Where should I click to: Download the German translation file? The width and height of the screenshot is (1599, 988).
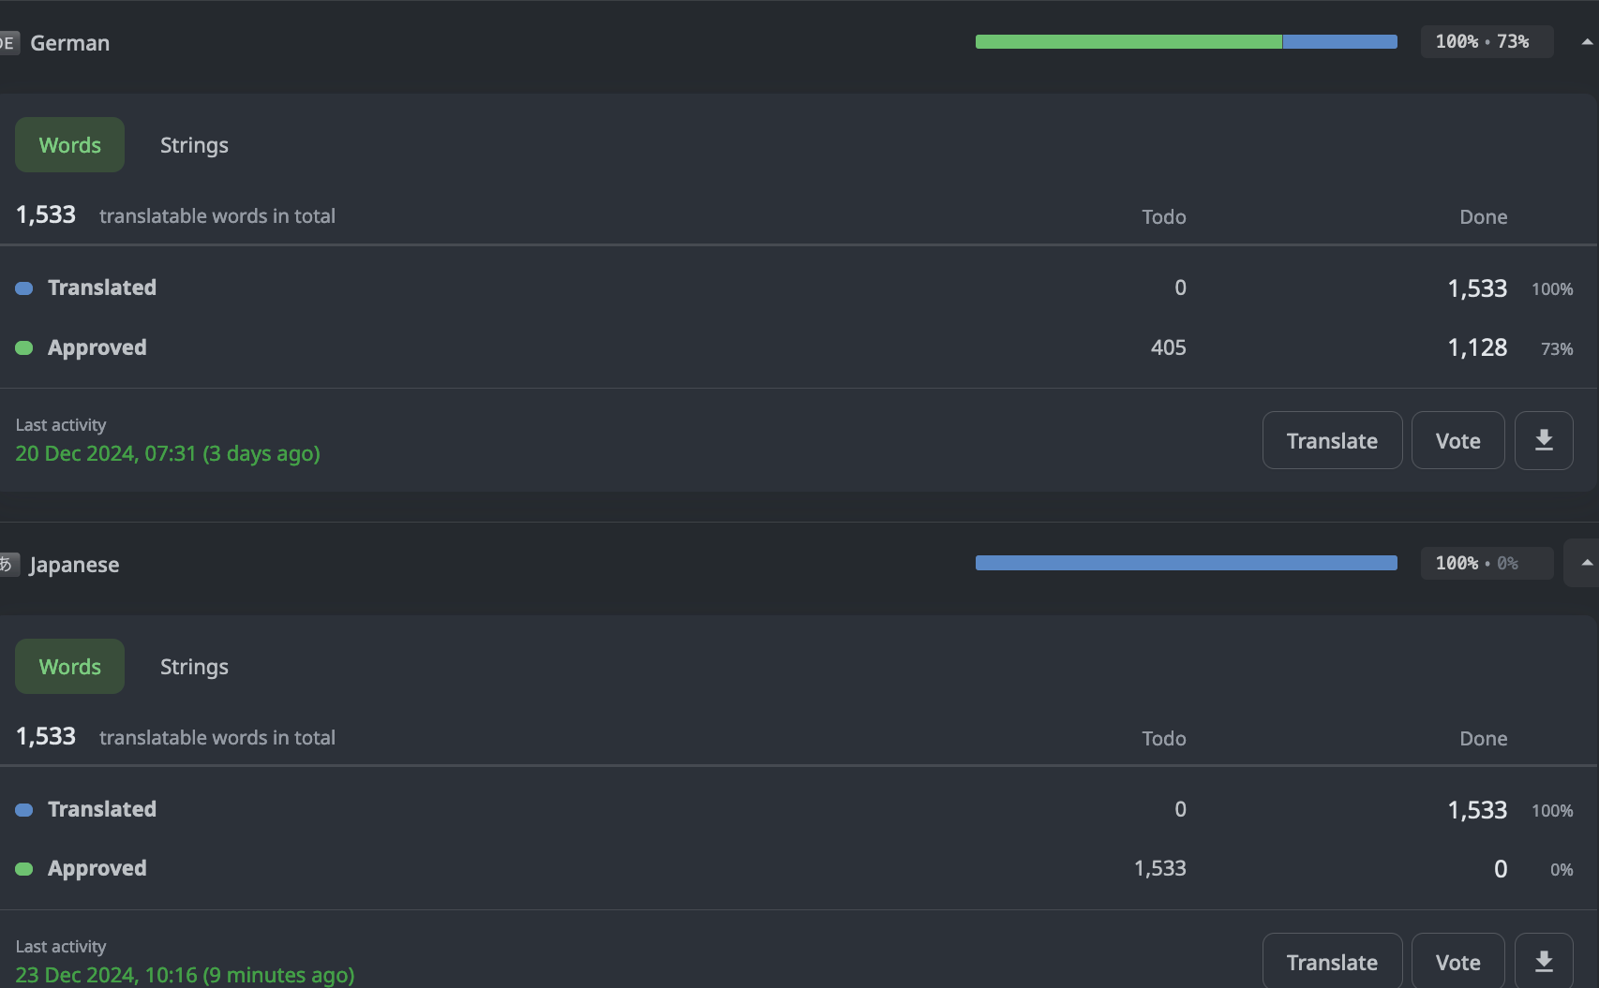coord(1543,440)
